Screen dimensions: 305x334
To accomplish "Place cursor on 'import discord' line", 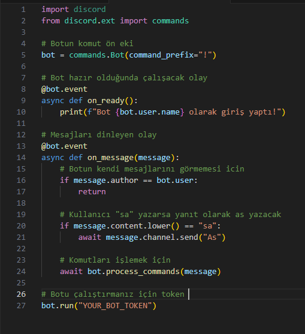I will pyautogui.click(x=74, y=10).
